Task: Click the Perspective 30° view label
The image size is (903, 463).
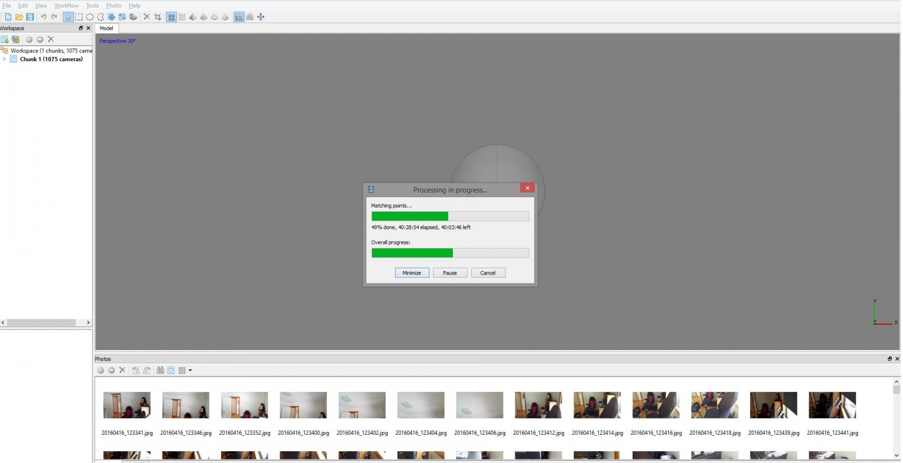Action: [x=117, y=41]
